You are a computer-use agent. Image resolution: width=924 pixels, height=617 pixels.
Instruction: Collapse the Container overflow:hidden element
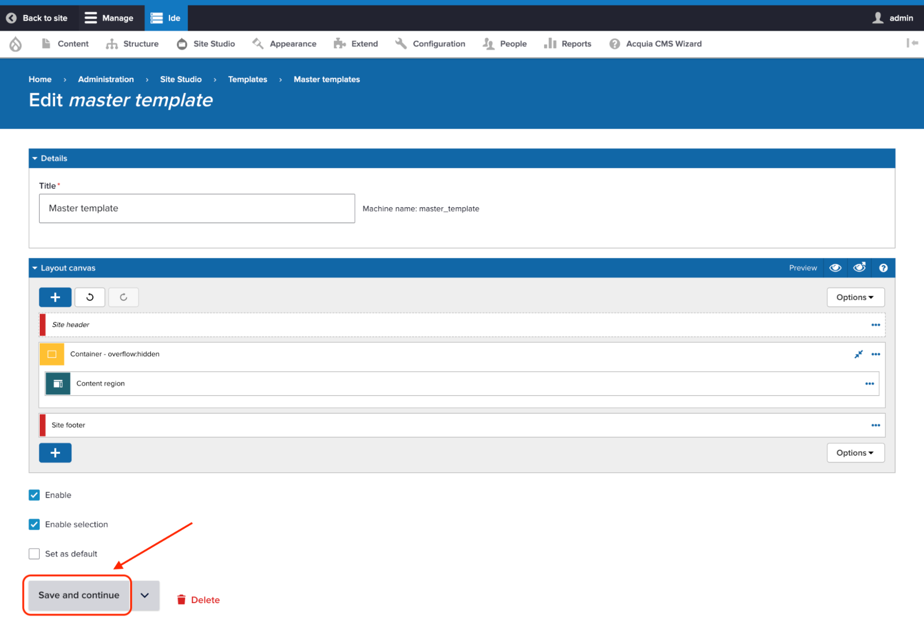[x=858, y=354]
